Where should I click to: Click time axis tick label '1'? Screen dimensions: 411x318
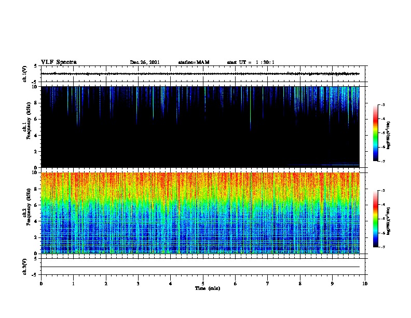[x=73, y=284]
